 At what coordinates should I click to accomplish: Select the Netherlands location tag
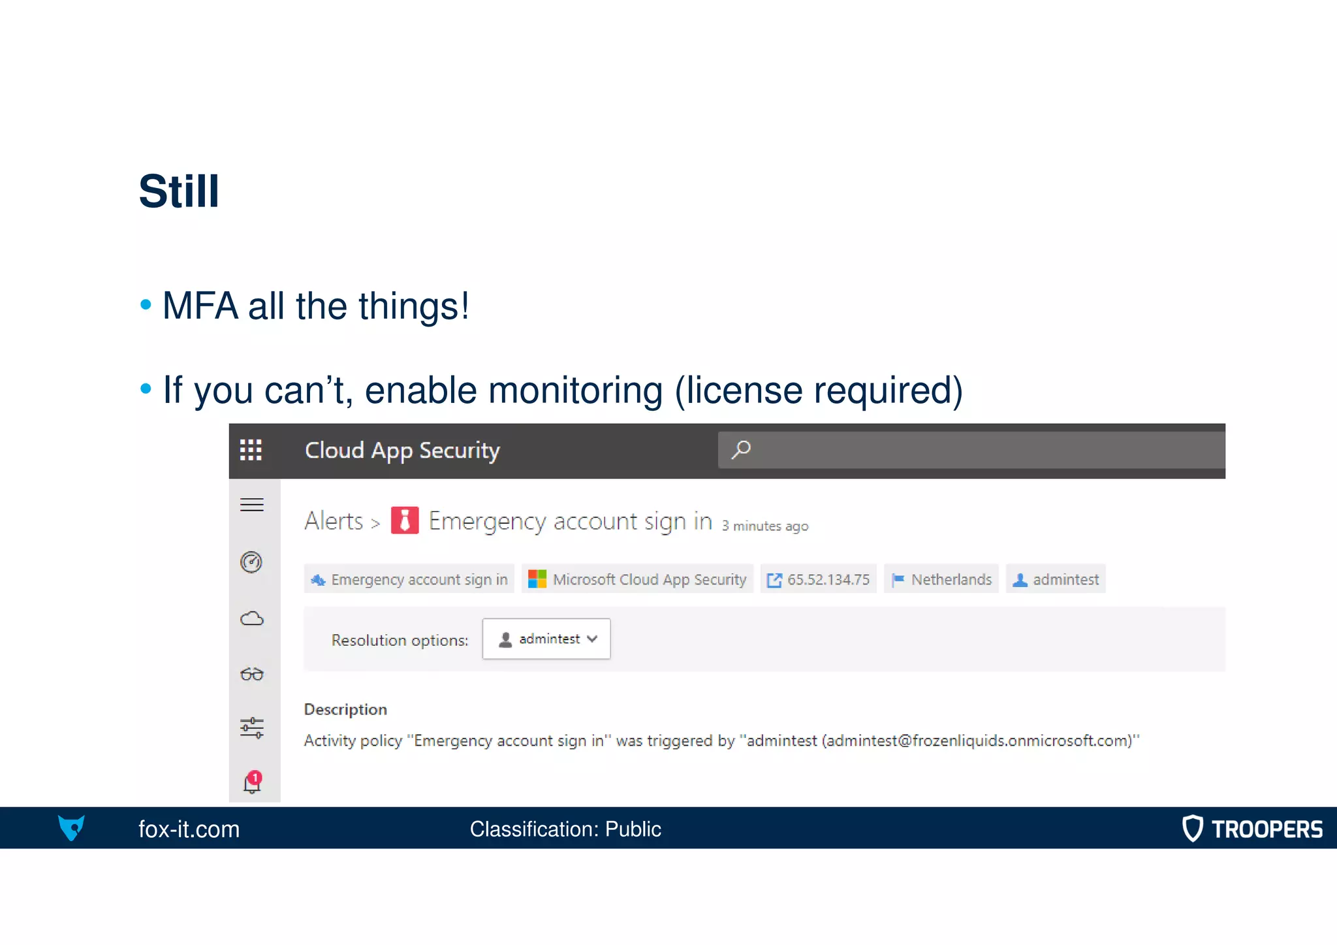pyautogui.click(x=941, y=579)
